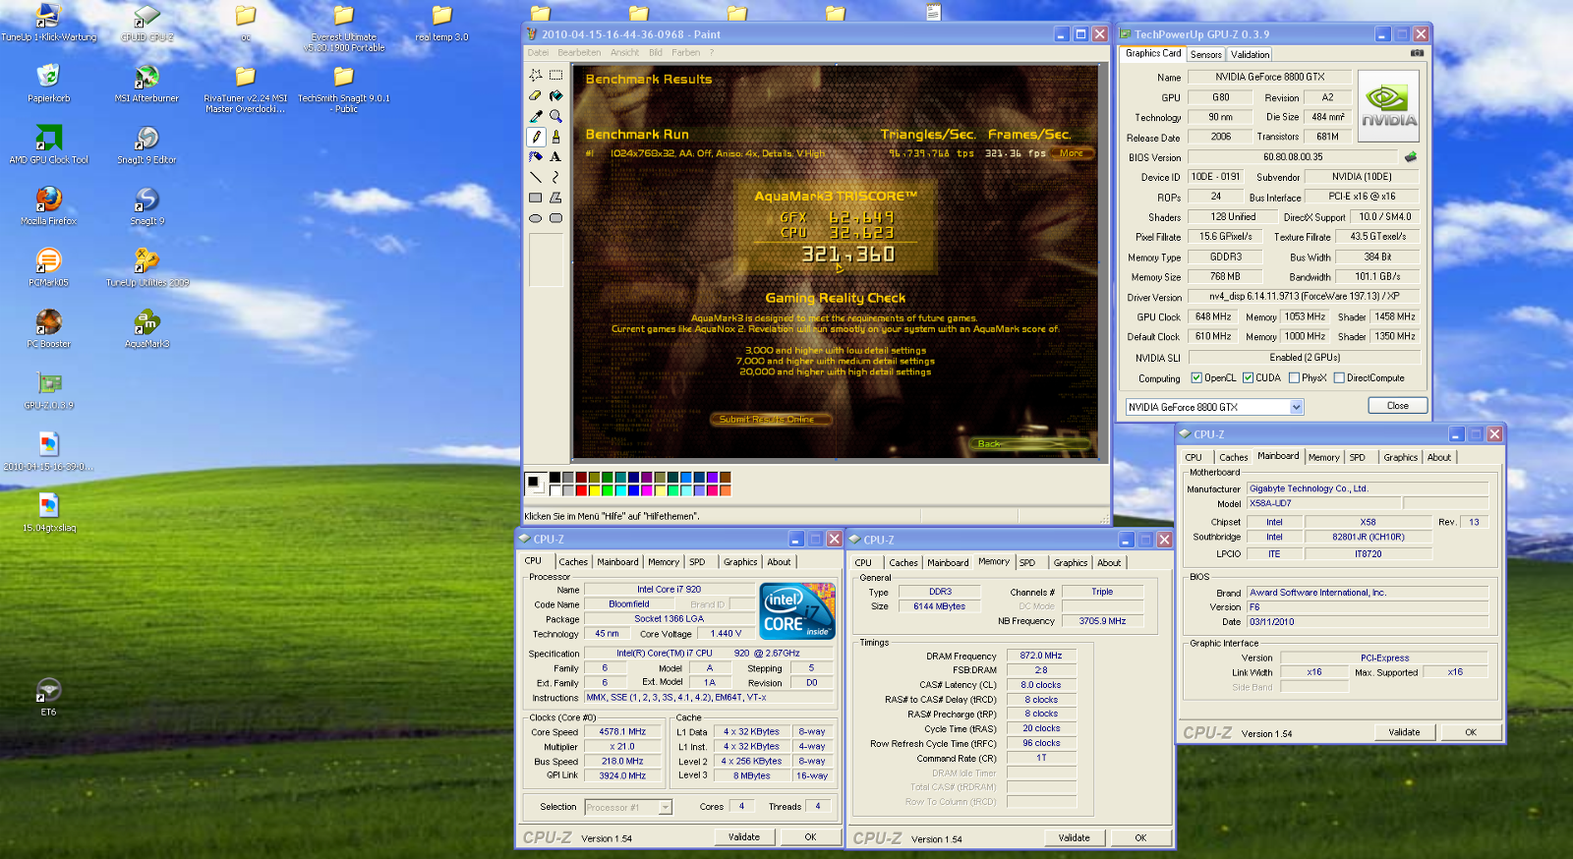Open SPD tab in the DDR3 memory CPU-Z

point(1027,563)
